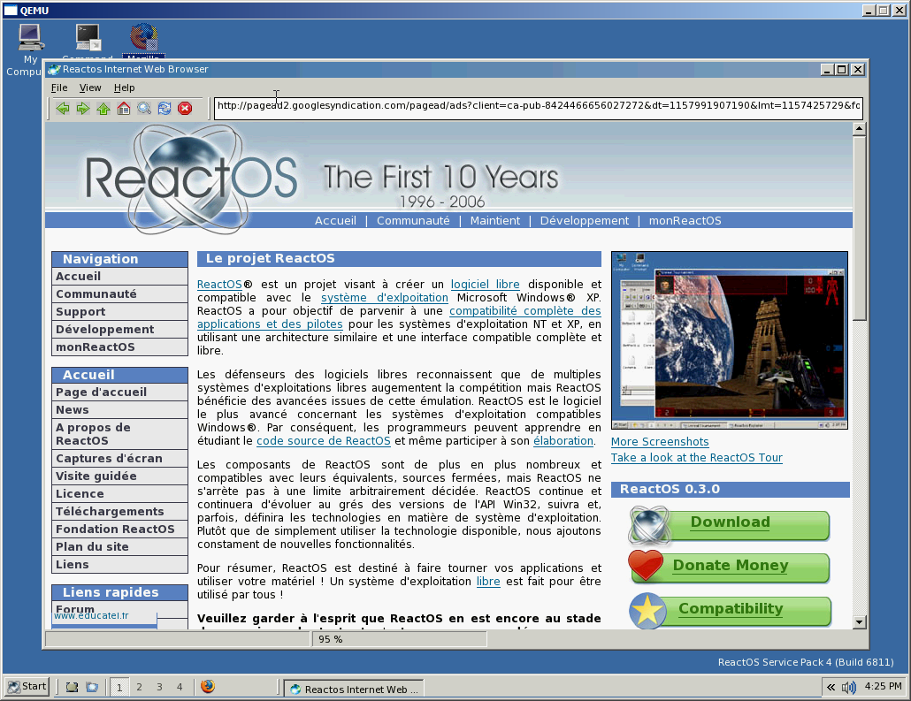Switch to virtual desktop 2
The height and width of the screenshot is (701, 911).
[x=140, y=687]
